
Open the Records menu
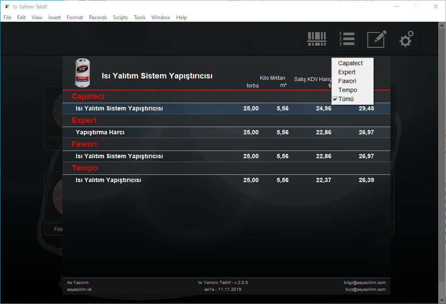tap(98, 17)
